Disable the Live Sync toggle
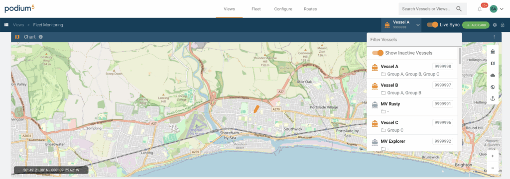The height and width of the screenshot is (179, 510). coord(432,25)
